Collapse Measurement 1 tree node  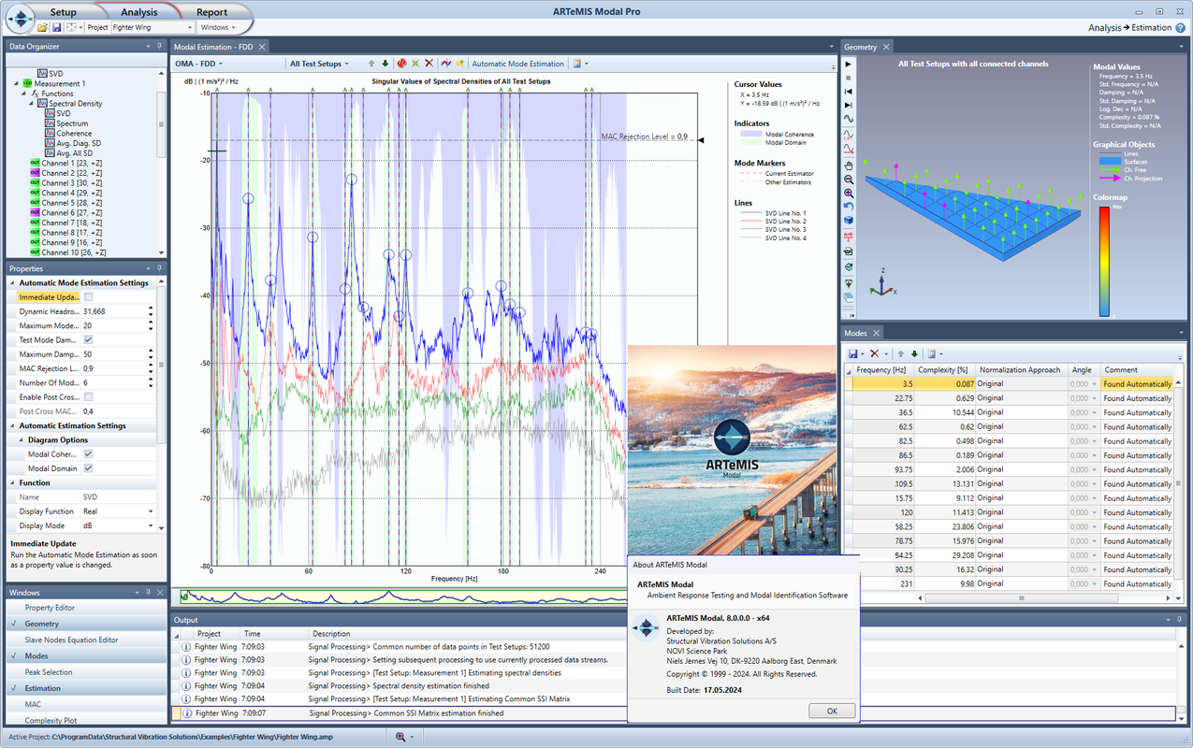16,84
